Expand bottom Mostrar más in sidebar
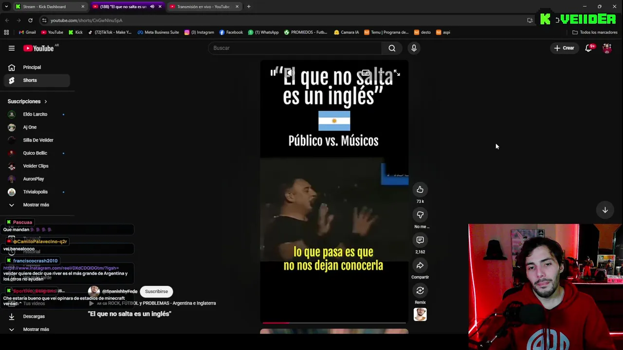The image size is (623, 350). 37,329
